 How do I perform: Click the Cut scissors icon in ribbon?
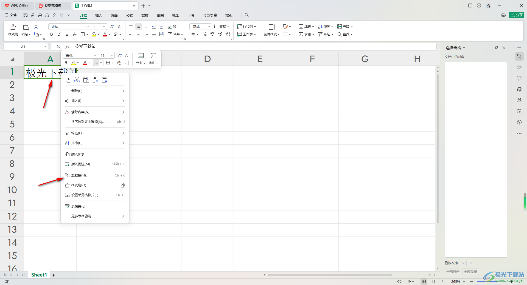click(36, 27)
